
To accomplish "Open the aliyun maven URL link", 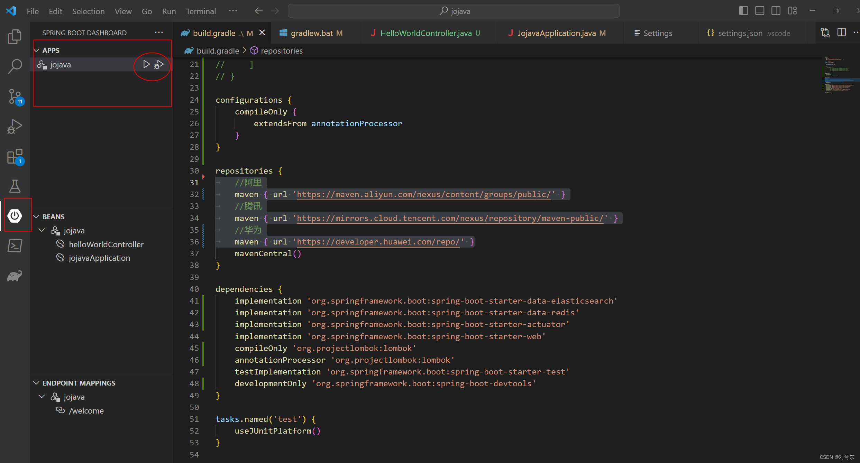I will coord(424,194).
